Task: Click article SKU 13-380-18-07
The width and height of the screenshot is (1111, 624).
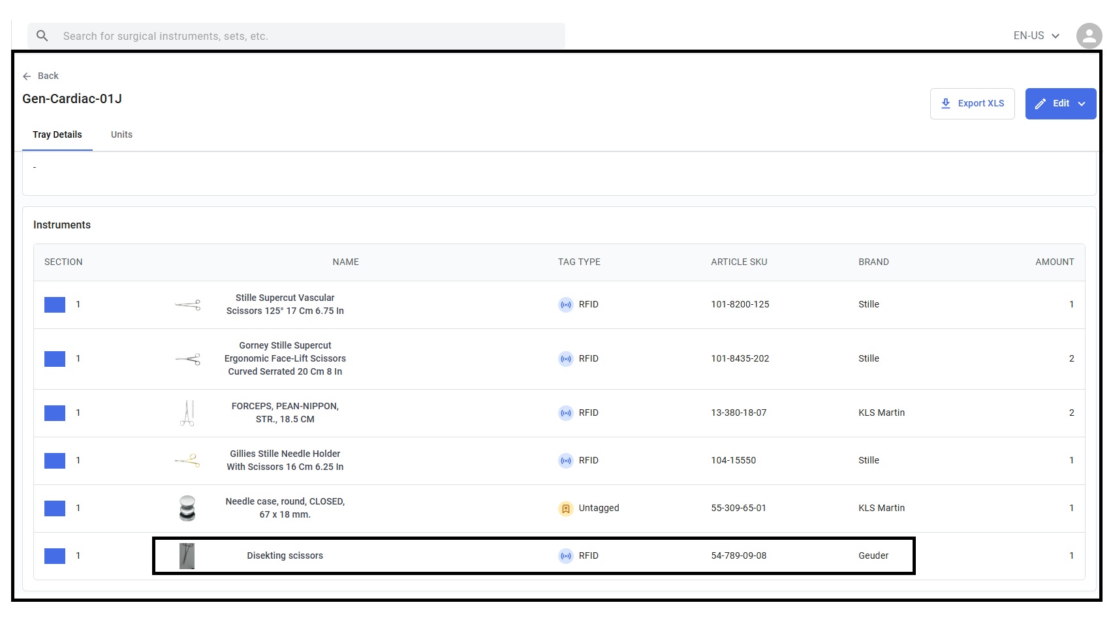Action: coord(739,413)
